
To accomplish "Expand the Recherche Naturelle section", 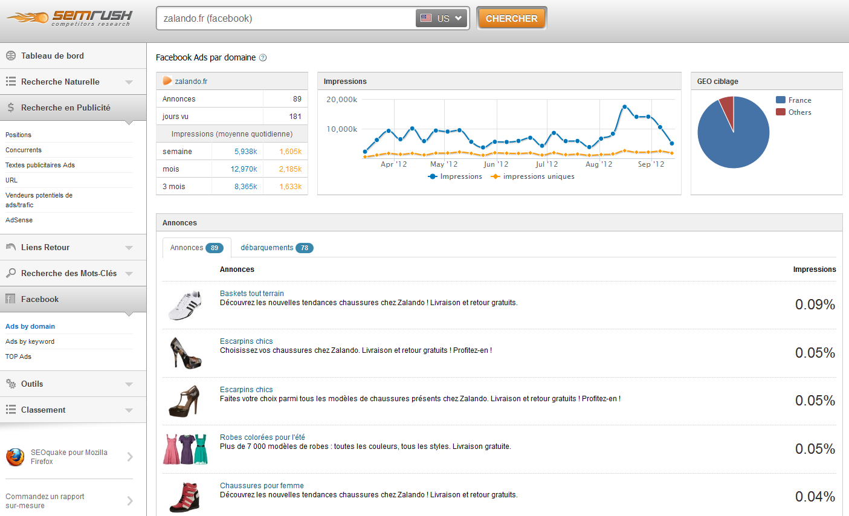I will click(x=129, y=82).
